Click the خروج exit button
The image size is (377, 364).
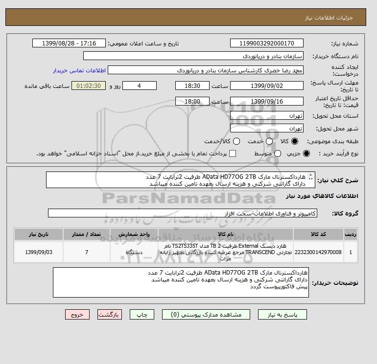pos(77,315)
